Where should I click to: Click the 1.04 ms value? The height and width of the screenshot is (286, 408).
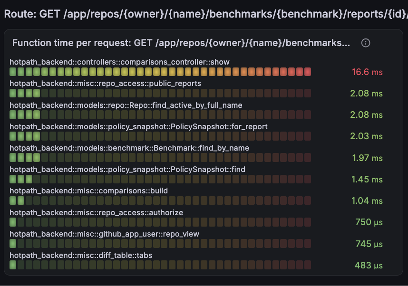click(367, 200)
